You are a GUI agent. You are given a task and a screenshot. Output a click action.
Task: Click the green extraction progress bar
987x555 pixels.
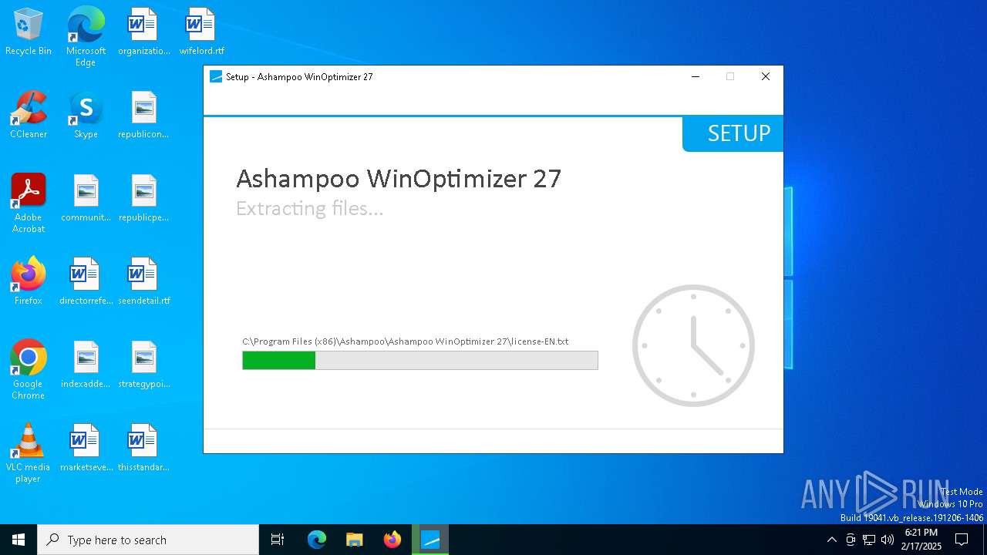point(420,360)
